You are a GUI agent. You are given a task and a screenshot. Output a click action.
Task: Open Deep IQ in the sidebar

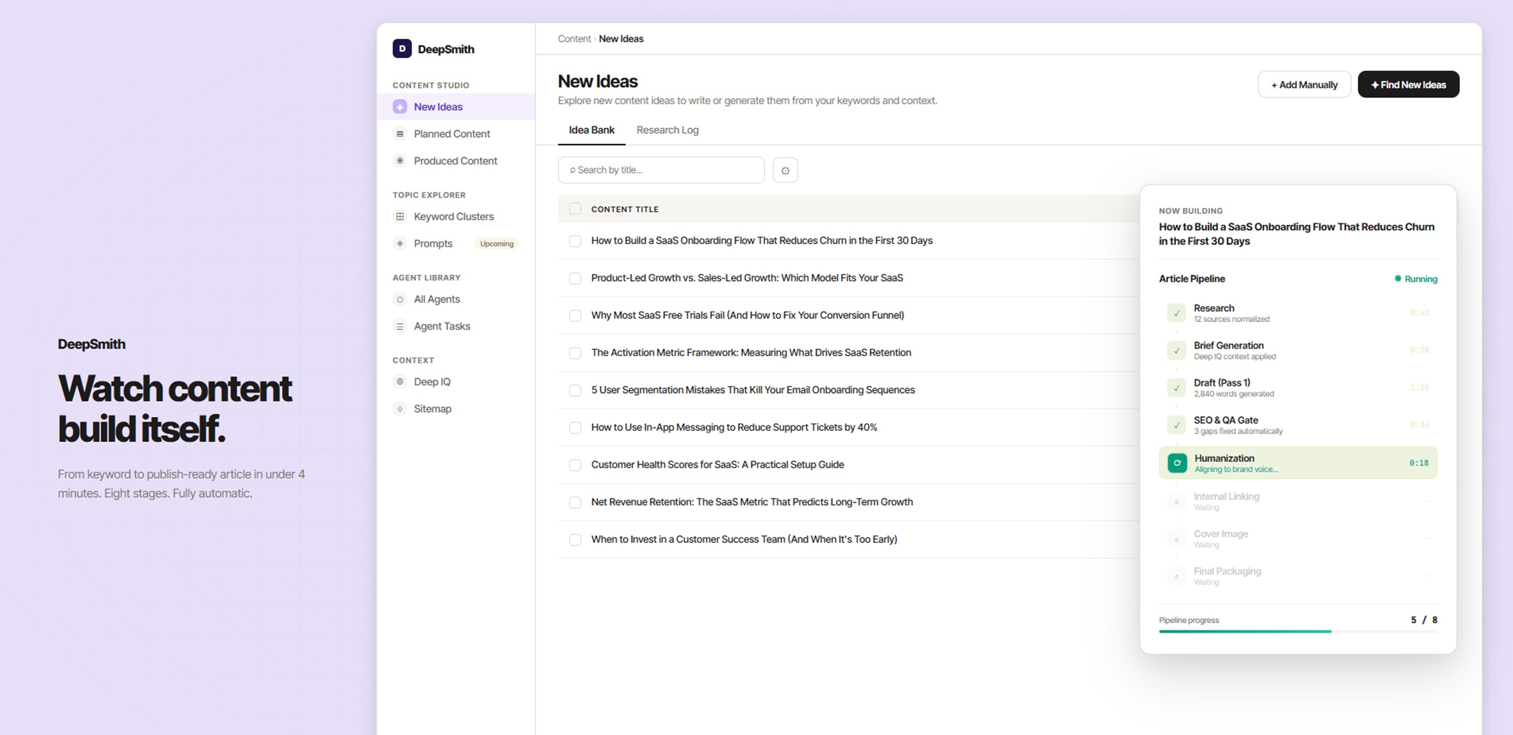coord(456,382)
